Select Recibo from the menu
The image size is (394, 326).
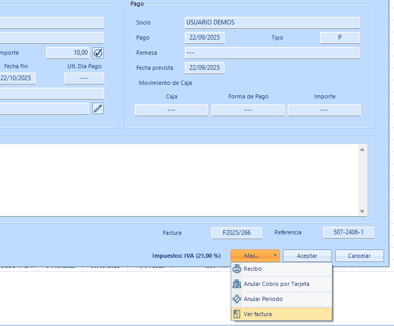(x=253, y=269)
